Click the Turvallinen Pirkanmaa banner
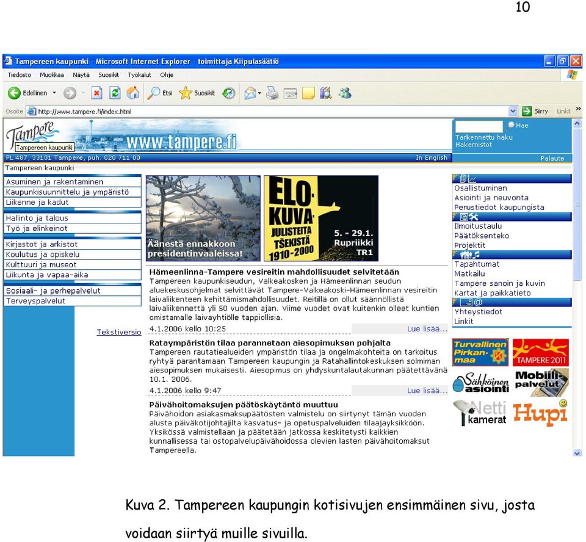 coord(480,352)
